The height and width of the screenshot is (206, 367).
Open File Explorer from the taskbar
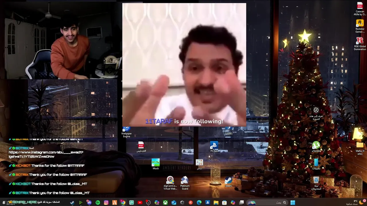tap(216, 203)
